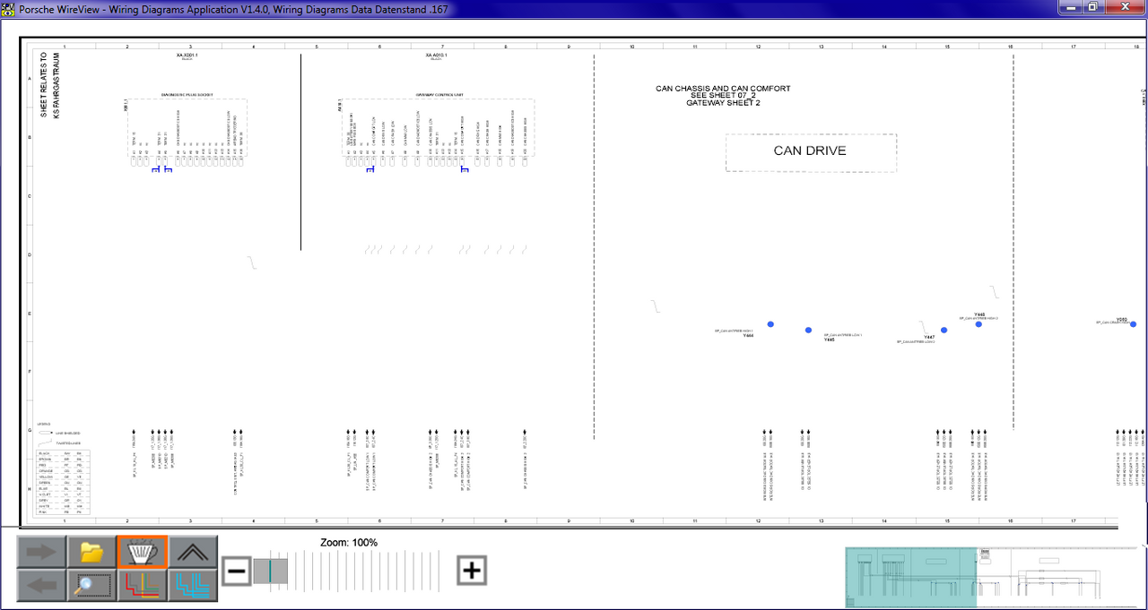Click the CAN DRIVE label box
The height and width of the screenshot is (610, 1148).
(811, 152)
